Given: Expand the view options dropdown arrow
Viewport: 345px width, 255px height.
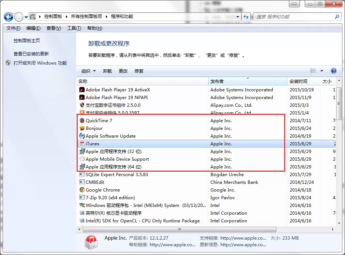Looking at the screenshot, I should pos(322,71).
